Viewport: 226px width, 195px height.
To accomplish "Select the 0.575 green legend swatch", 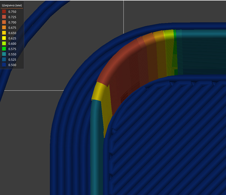I will tap(4, 49).
